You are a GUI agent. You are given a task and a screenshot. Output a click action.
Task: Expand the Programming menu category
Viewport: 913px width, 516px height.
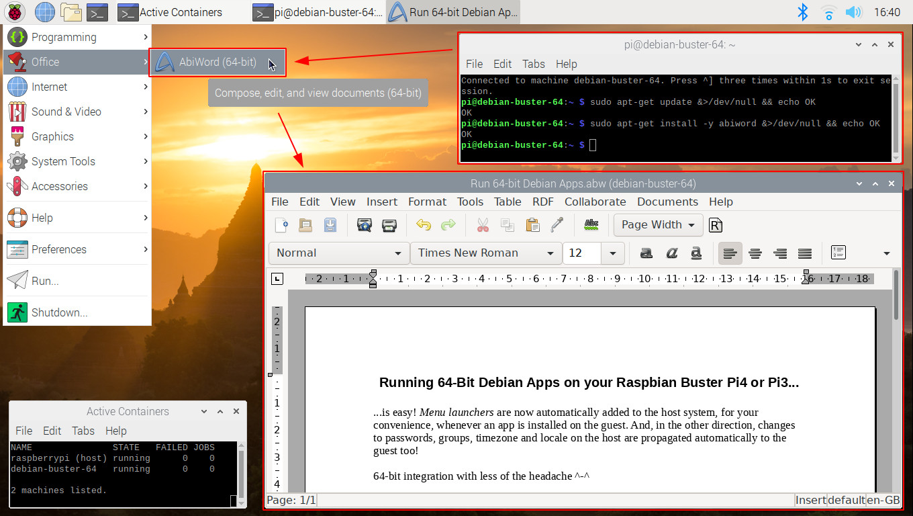(77, 37)
